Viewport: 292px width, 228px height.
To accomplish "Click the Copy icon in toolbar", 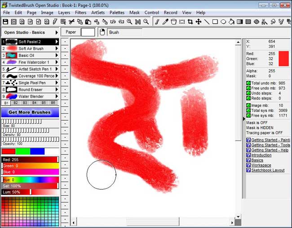I will [x=80, y=22].
